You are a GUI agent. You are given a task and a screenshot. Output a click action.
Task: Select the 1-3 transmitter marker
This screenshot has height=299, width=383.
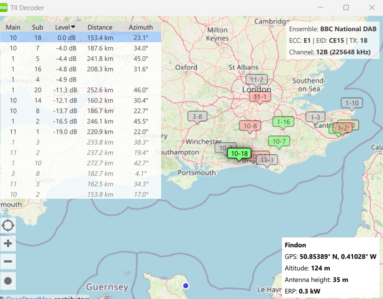click(315, 117)
